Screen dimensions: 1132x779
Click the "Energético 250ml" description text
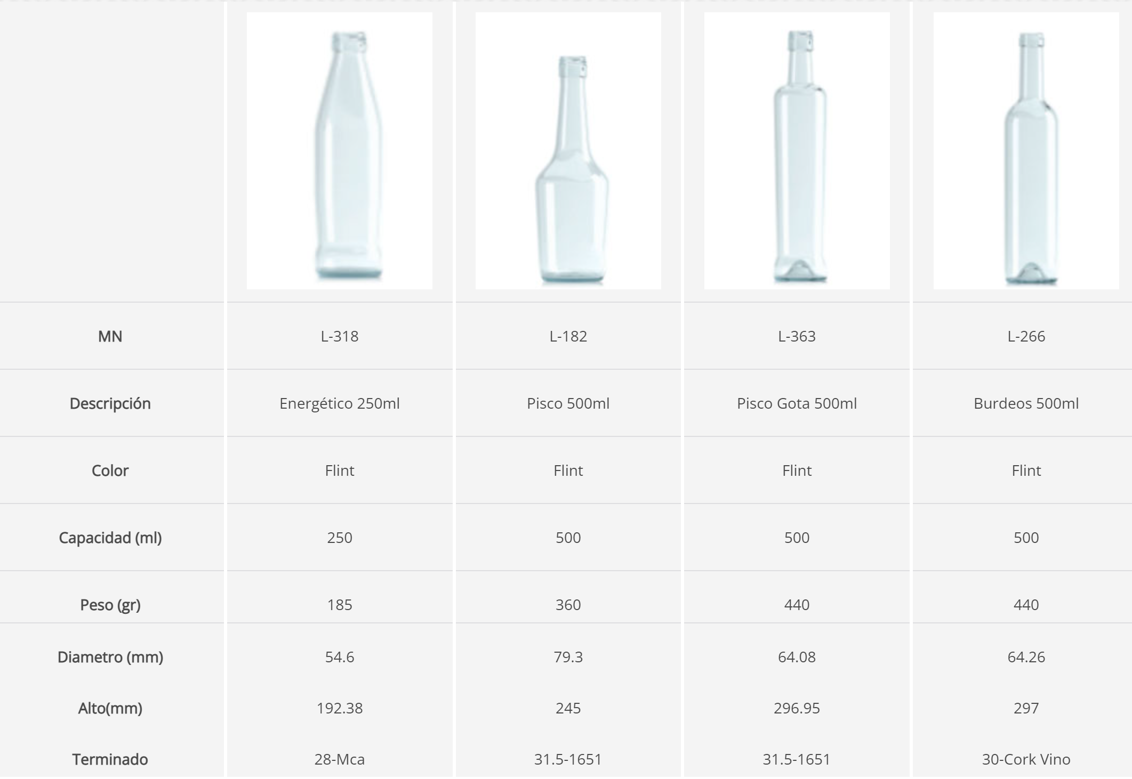coord(340,403)
